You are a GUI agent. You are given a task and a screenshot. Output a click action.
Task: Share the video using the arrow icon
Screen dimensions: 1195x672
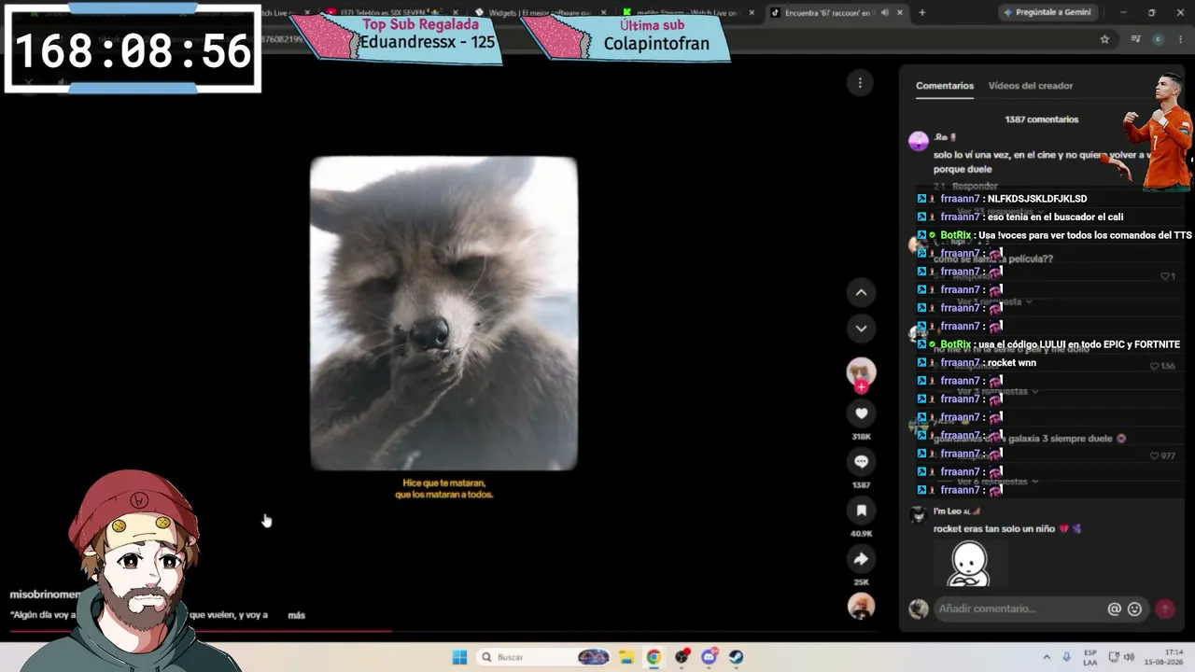861,559
